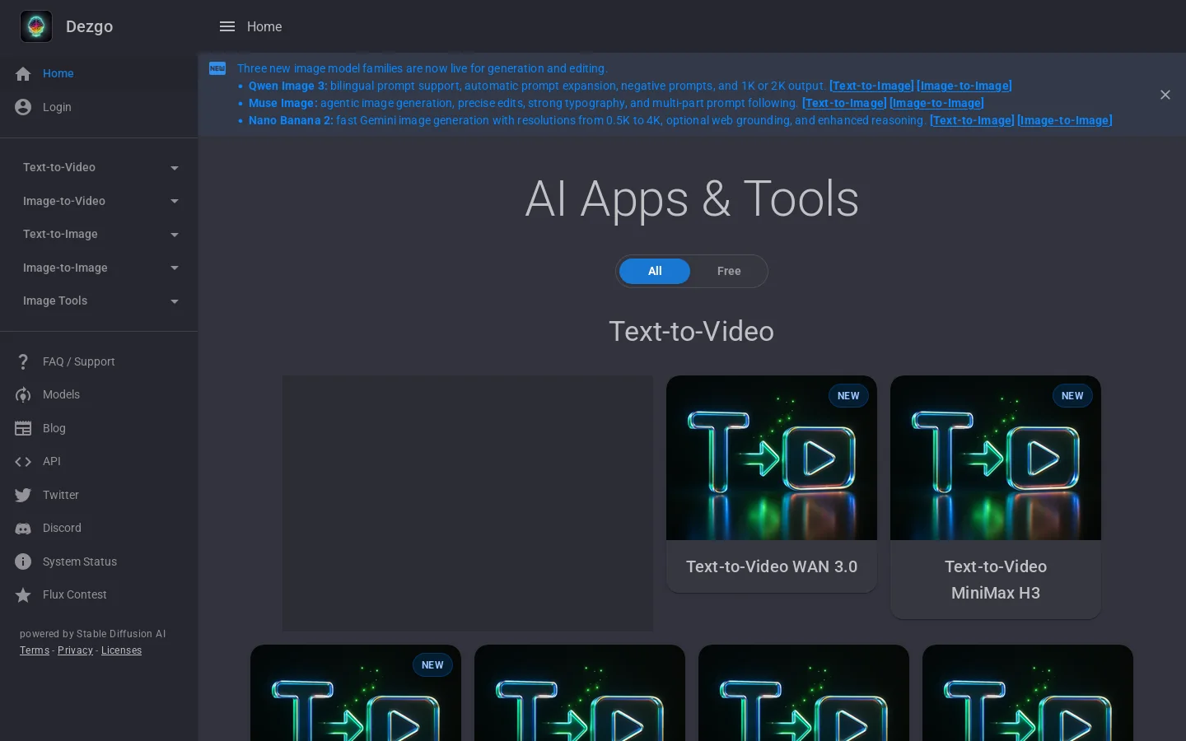
Task: Click the Blog page icon
Action: point(23,428)
